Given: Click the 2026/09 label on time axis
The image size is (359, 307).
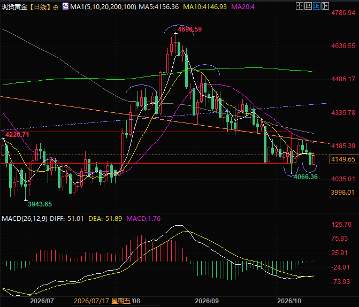Looking at the screenshot, I should (207, 301).
